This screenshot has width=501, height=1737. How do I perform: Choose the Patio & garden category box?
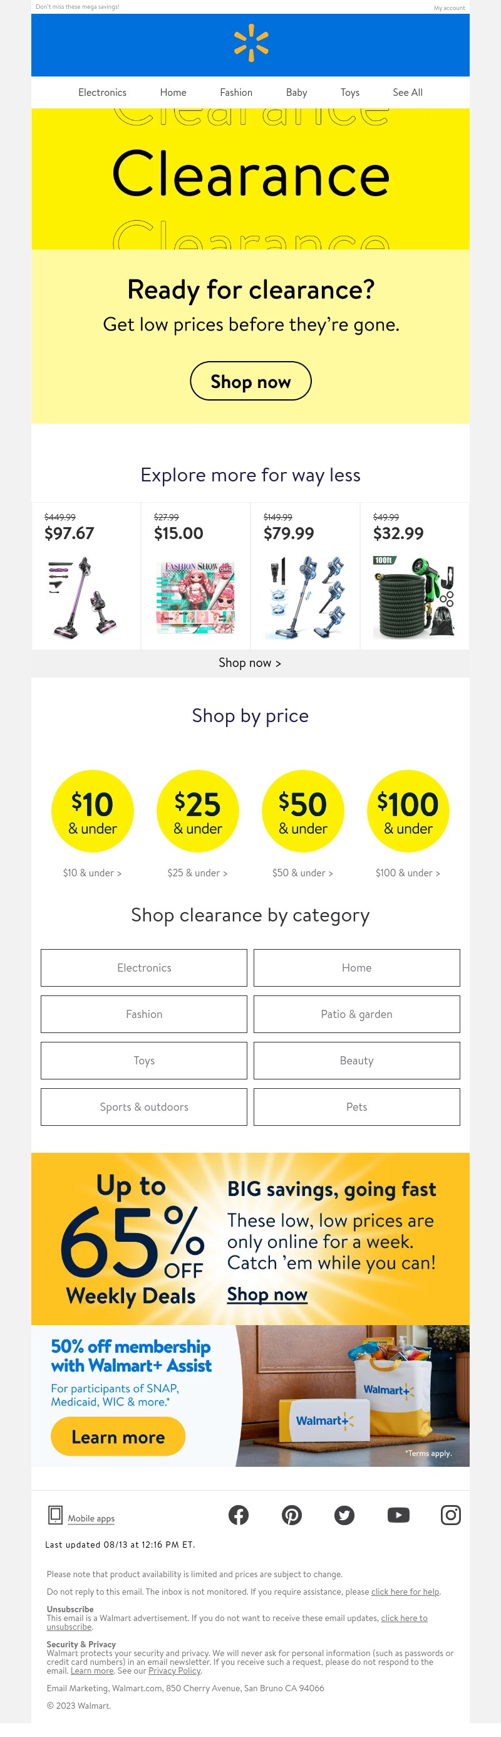click(x=357, y=1014)
